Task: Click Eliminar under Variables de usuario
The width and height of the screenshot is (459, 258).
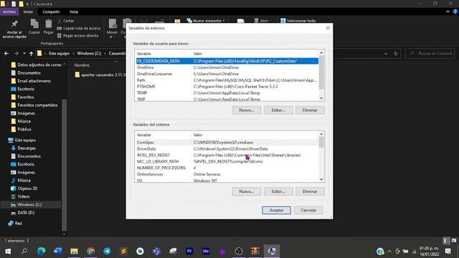Action: tap(310, 110)
